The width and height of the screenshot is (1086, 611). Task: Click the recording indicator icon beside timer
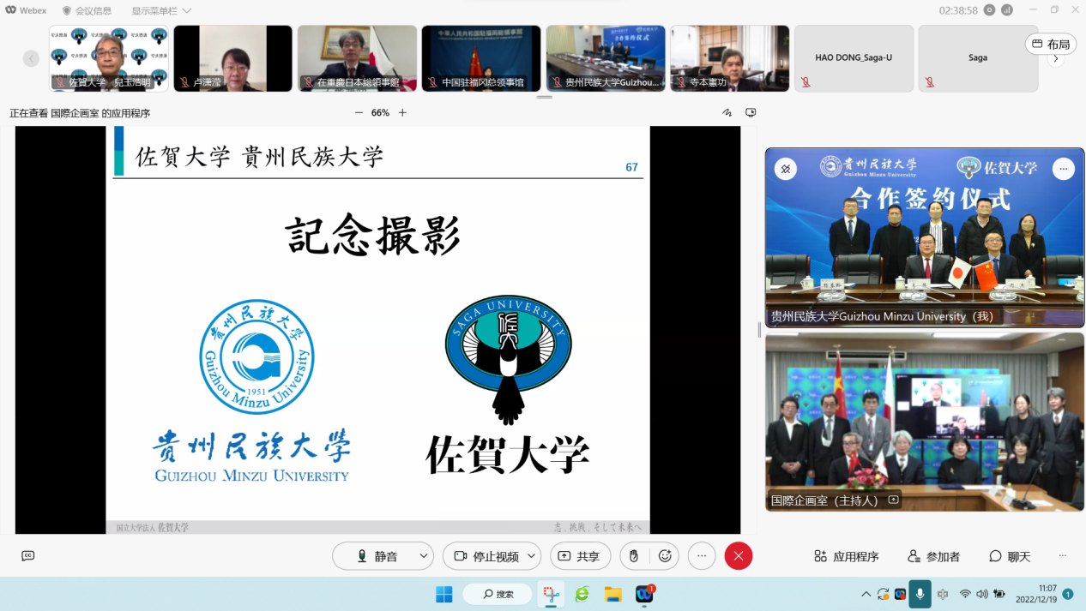(x=990, y=10)
